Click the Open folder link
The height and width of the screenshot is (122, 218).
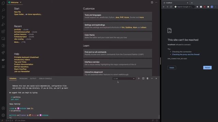tap(20, 14)
